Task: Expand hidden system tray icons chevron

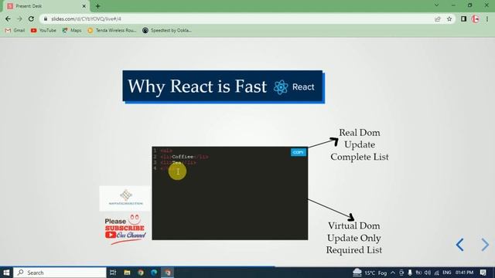Action: tap(393, 273)
